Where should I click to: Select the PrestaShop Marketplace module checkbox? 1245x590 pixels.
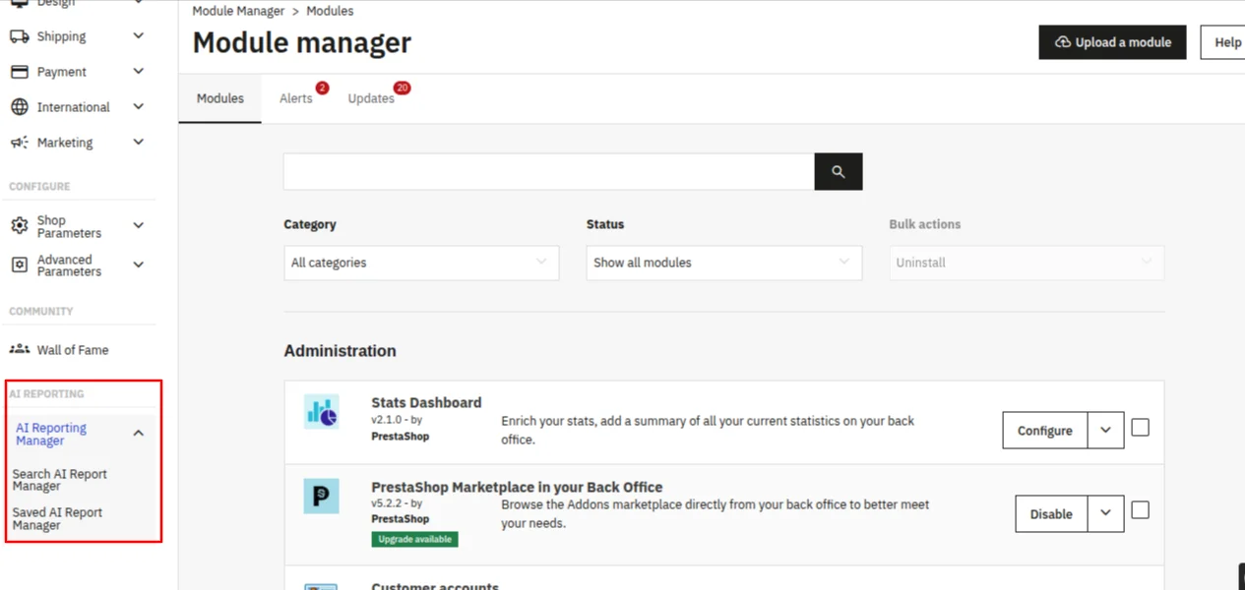coord(1140,510)
